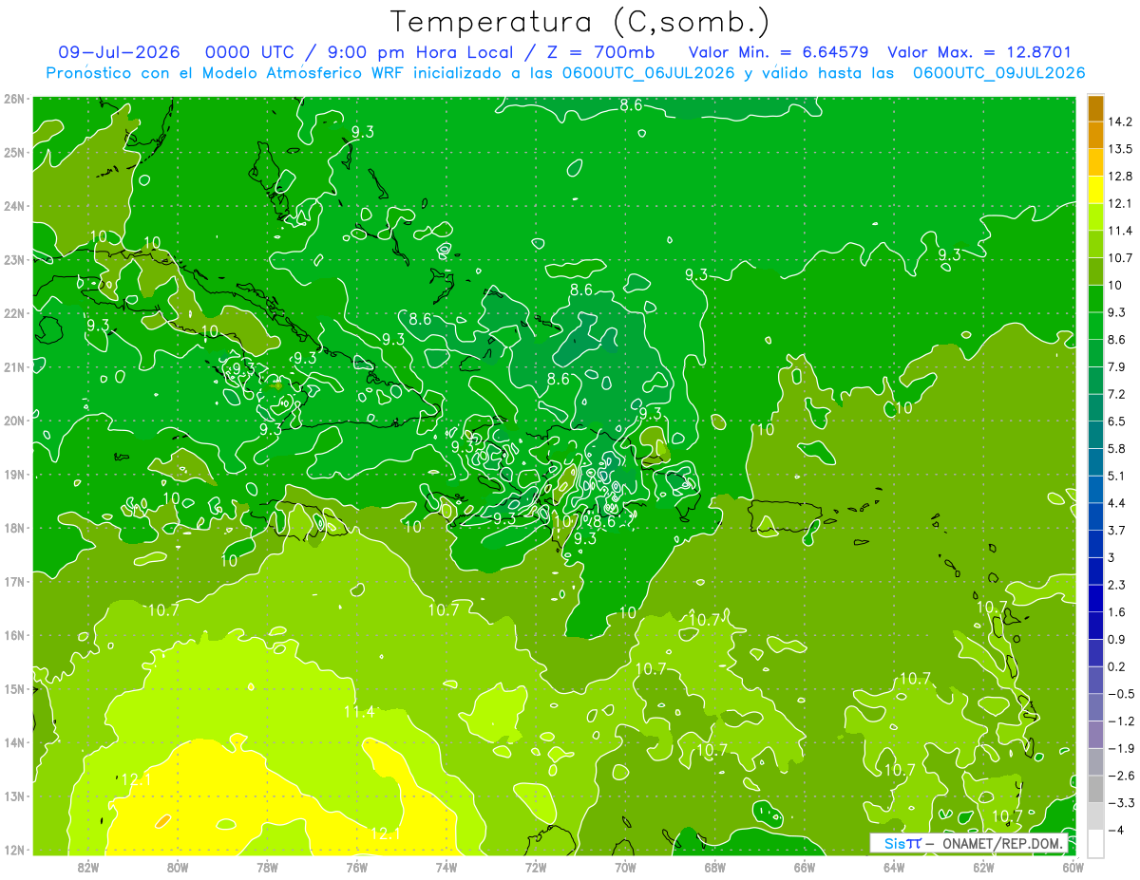This screenshot has width=1140, height=880.
Task: Click the 4.4 label on the color scale
Action: [1117, 502]
